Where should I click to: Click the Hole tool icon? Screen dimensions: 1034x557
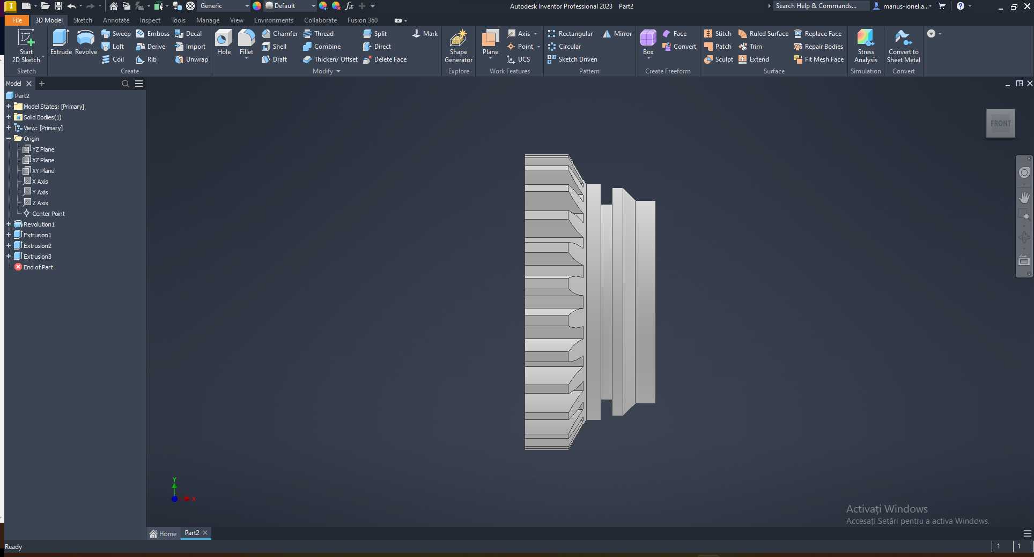pos(224,38)
